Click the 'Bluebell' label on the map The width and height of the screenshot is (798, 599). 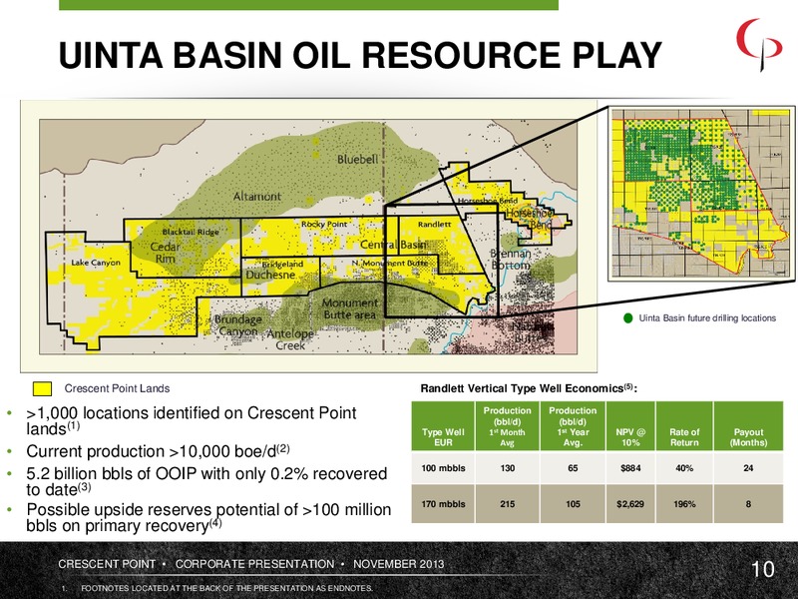pyautogui.click(x=358, y=160)
